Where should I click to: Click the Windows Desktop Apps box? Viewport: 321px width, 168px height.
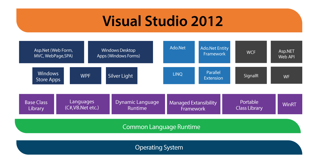[120, 52]
